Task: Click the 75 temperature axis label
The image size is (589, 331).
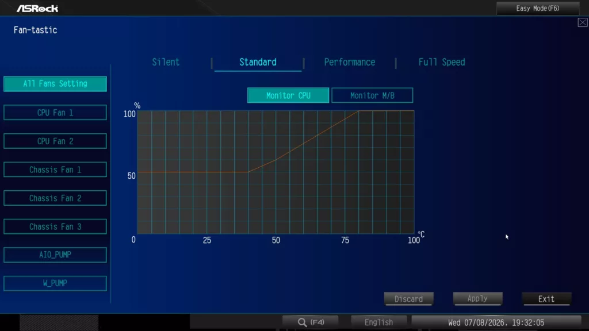Action: [x=345, y=240]
